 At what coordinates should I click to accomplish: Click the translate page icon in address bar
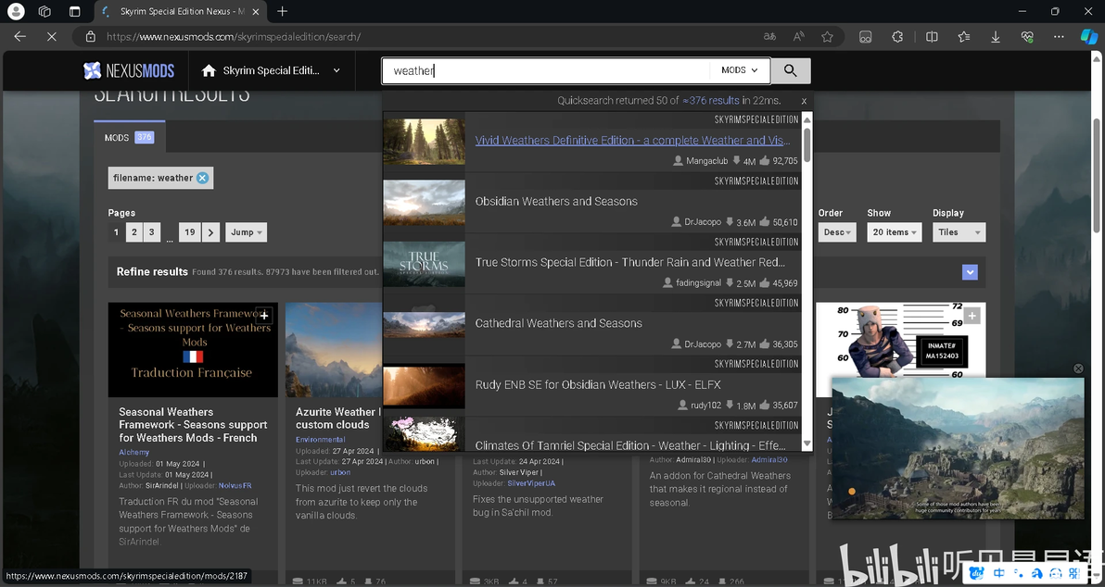click(x=769, y=37)
